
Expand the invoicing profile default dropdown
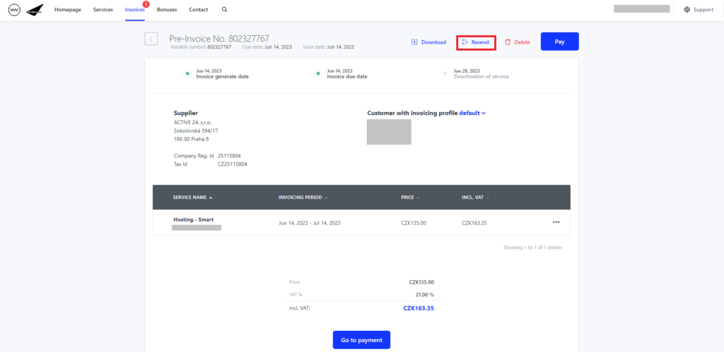pyautogui.click(x=473, y=113)
